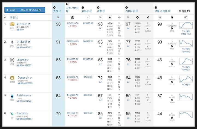The height and width of the screenshot is (129, 197).
Task: Click the Antshares logo icon
Action: 12,96
